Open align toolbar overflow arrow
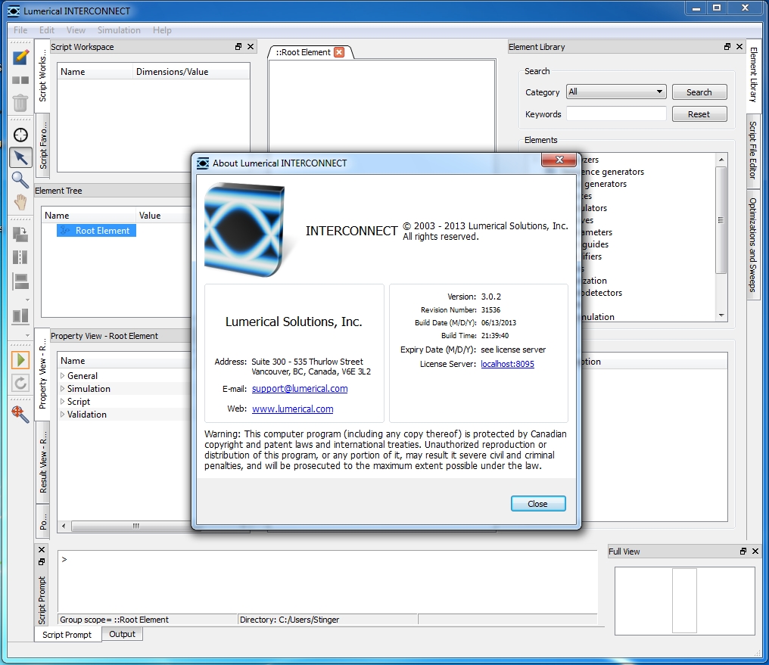The width and height of the screenshot is (769, 665). coord(27,300)
